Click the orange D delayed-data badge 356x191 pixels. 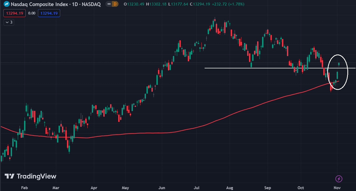(x=115, y=4)
